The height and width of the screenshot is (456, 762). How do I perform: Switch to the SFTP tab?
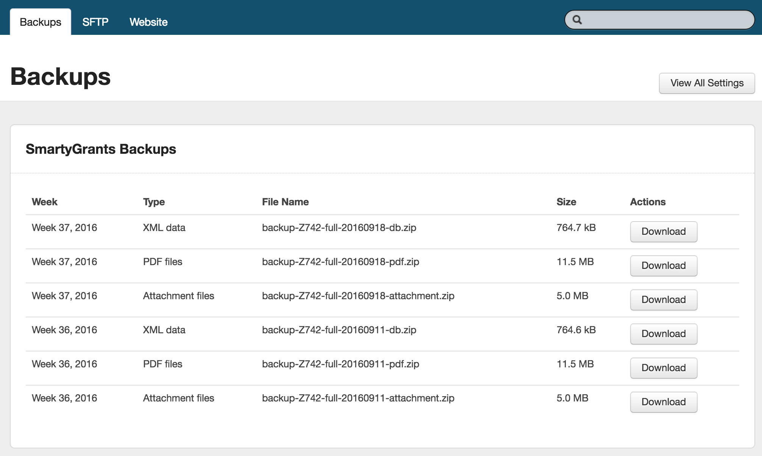(x=95, y=22)
